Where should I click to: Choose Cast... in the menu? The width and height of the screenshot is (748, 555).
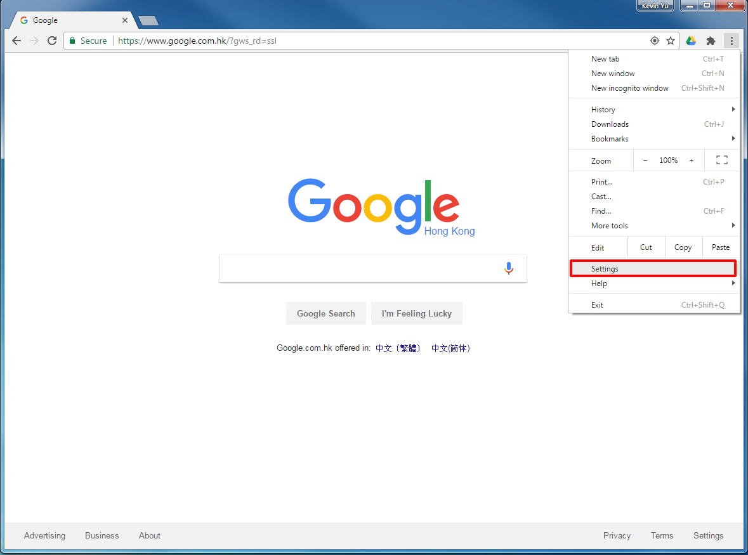654,197
